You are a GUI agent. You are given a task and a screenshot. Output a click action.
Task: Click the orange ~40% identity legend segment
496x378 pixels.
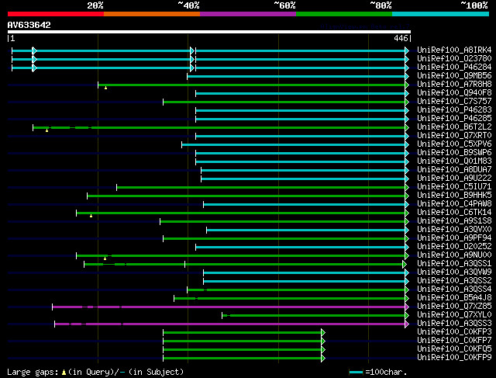coord(152,14)
